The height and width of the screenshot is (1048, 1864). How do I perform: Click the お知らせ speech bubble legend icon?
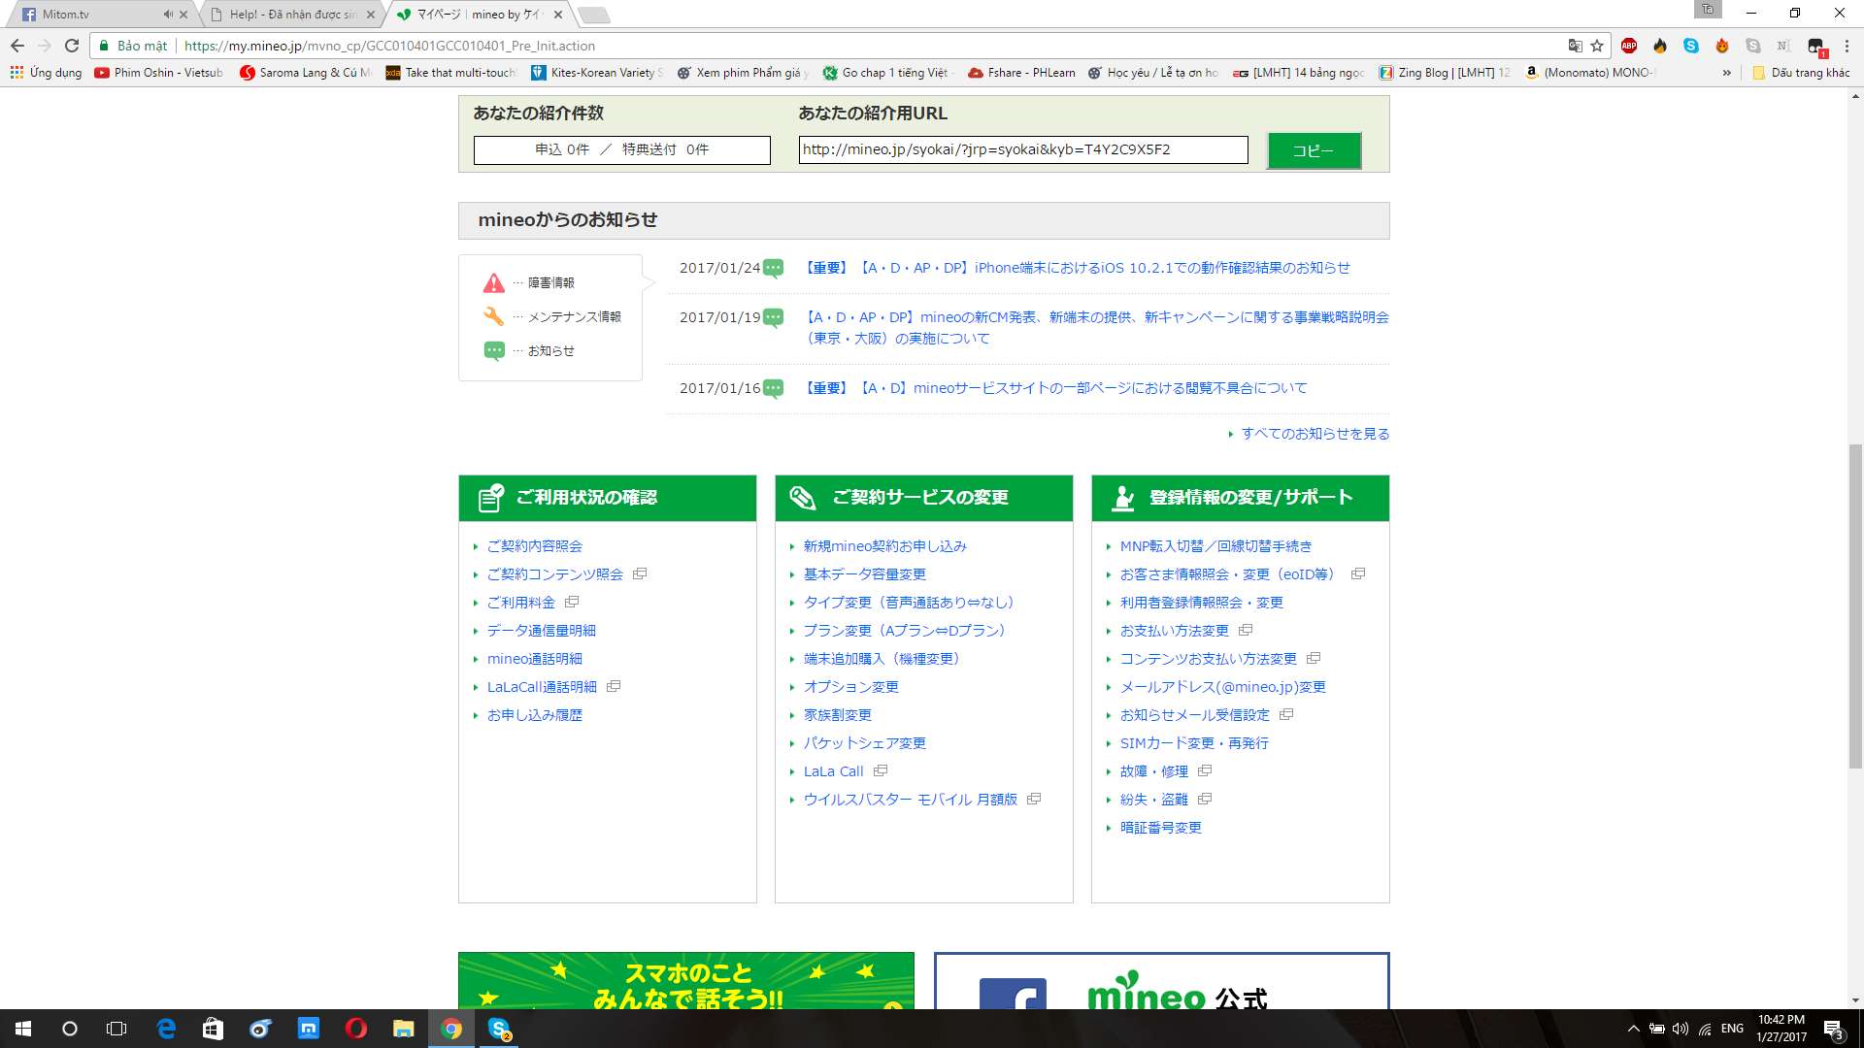click(494, 350)
